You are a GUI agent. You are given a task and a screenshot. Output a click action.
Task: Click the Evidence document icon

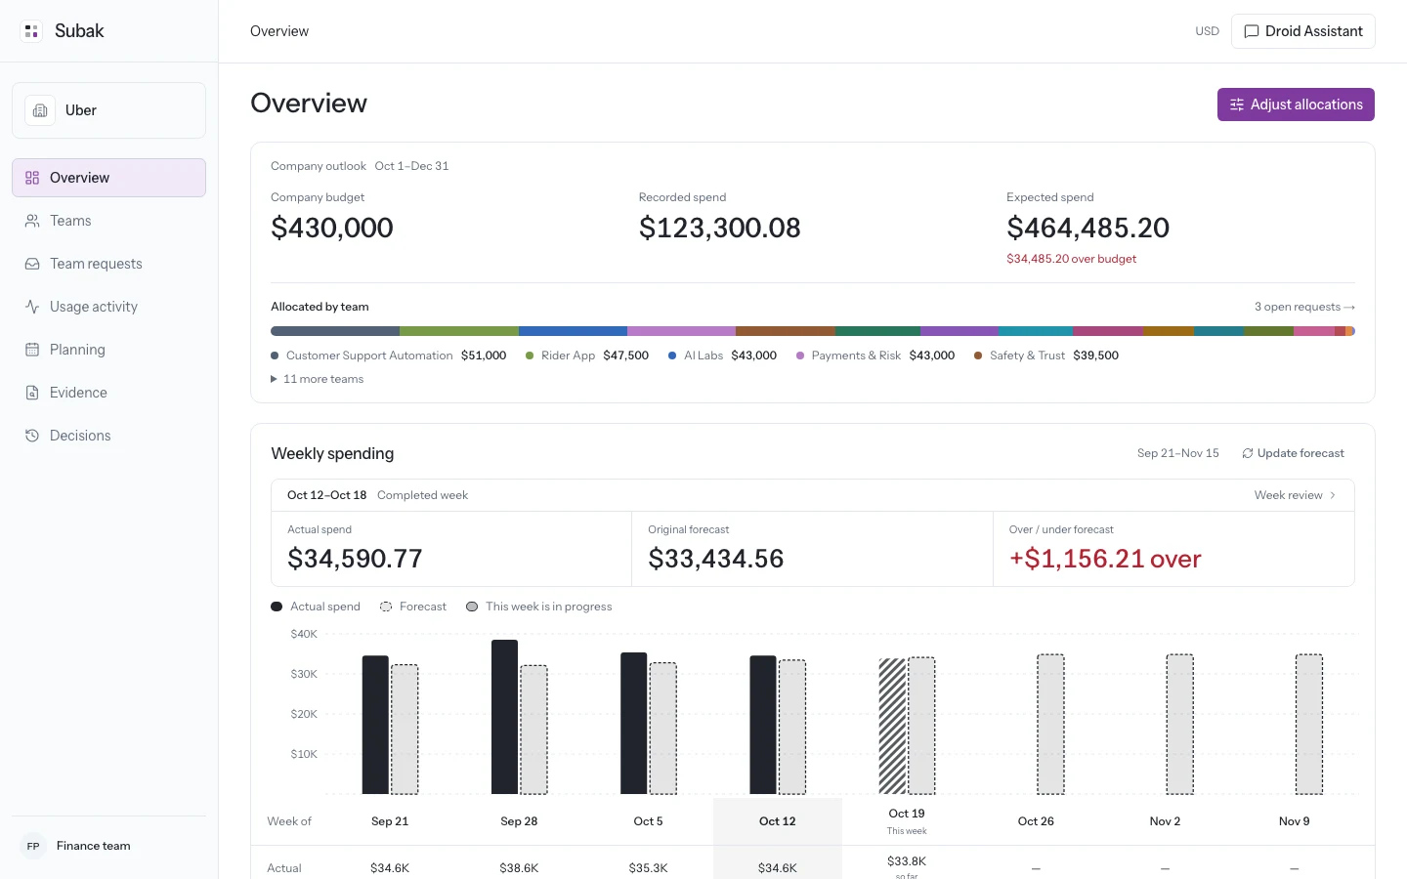coord(32,393)
